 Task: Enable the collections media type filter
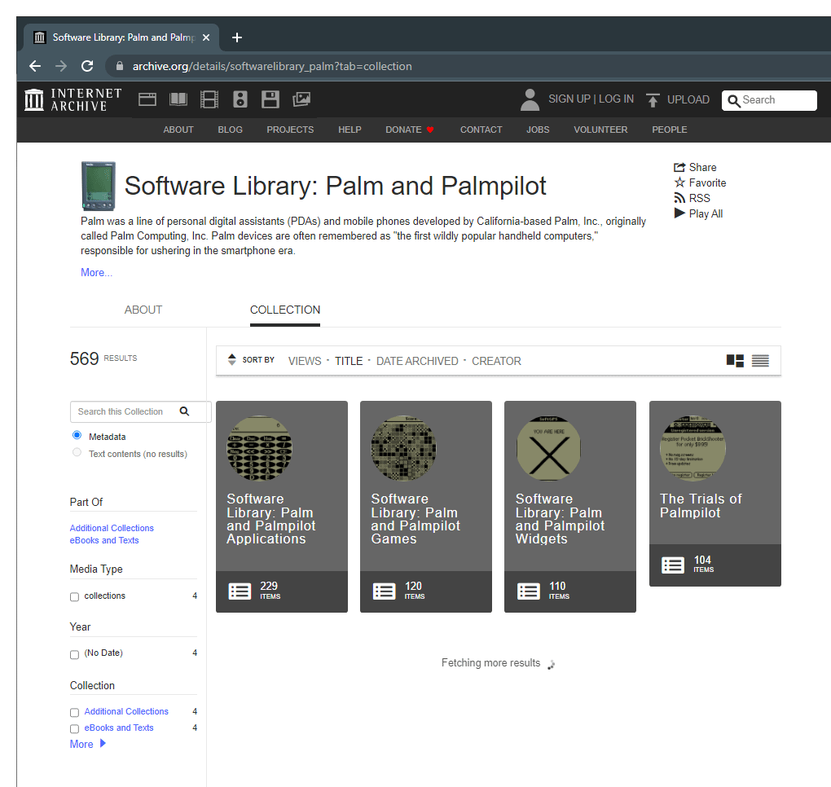point(74,596)
